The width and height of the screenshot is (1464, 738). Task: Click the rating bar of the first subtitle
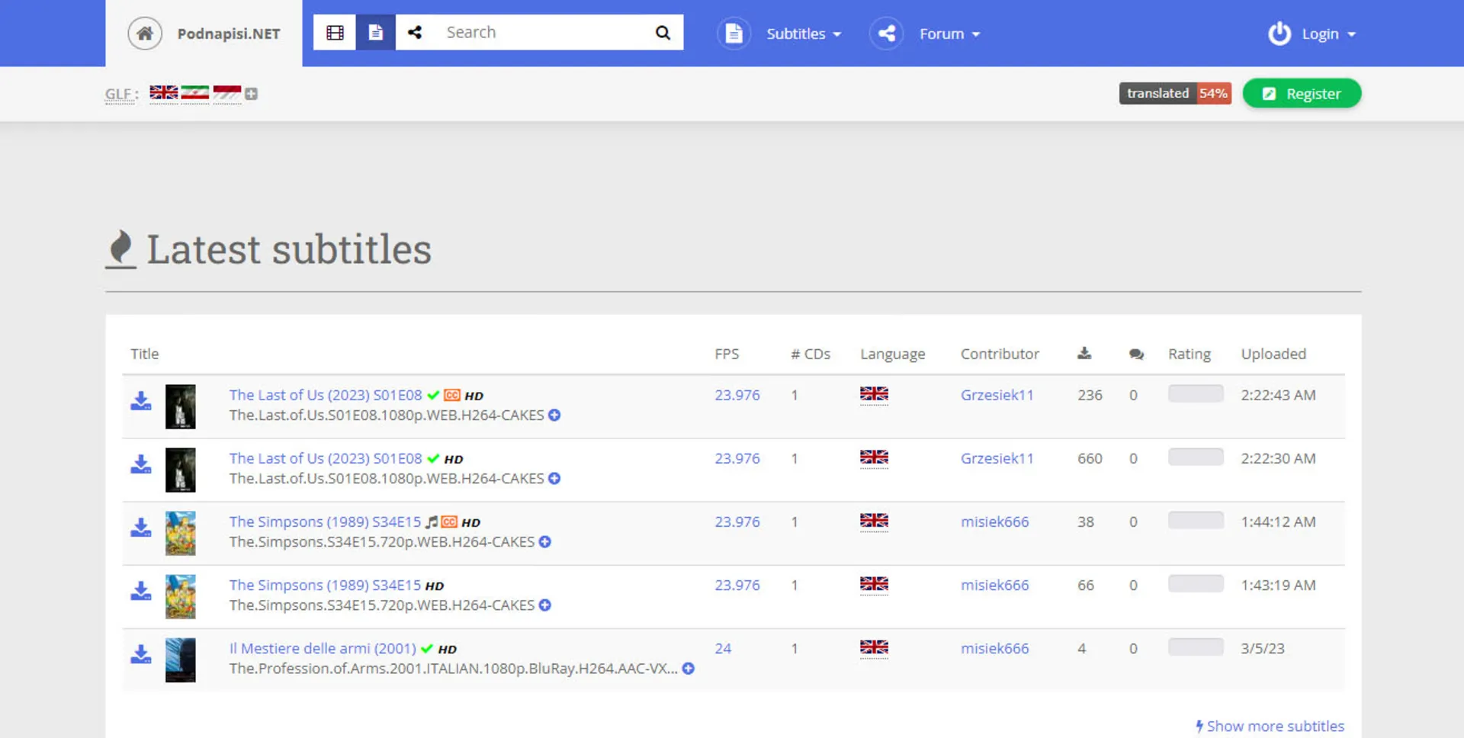[1195, 394]
